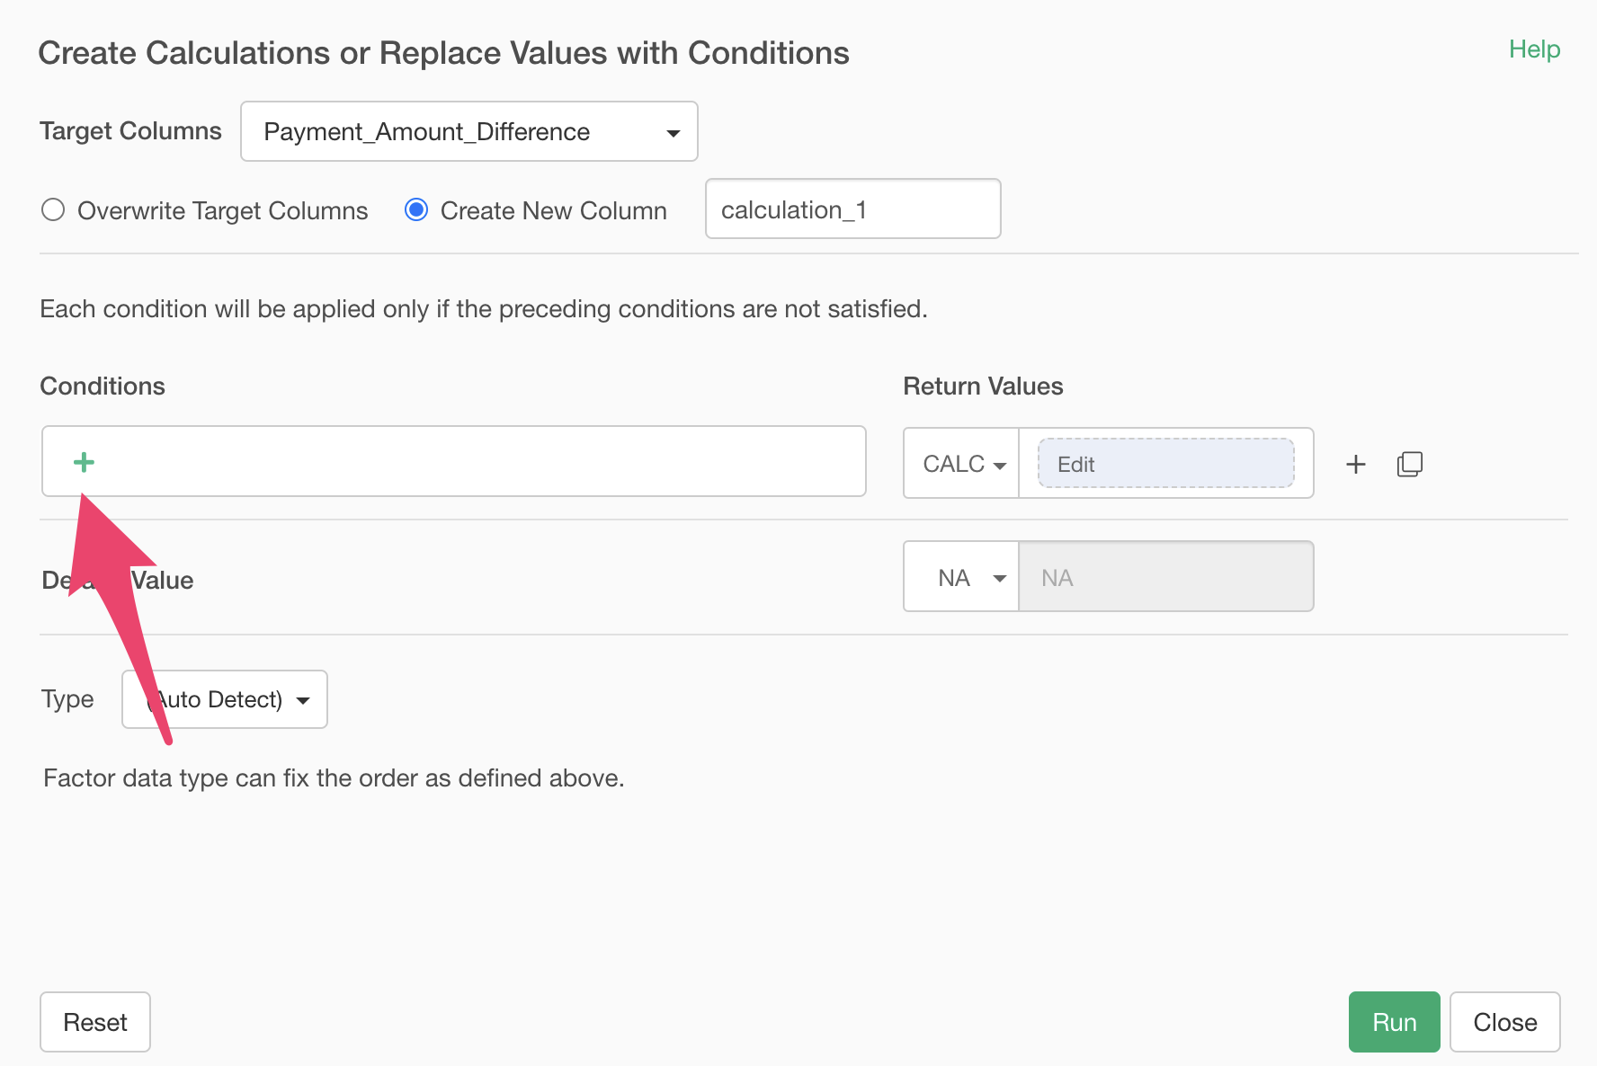Duplicate the condition row with copy icon

(x=1409, y=464)
